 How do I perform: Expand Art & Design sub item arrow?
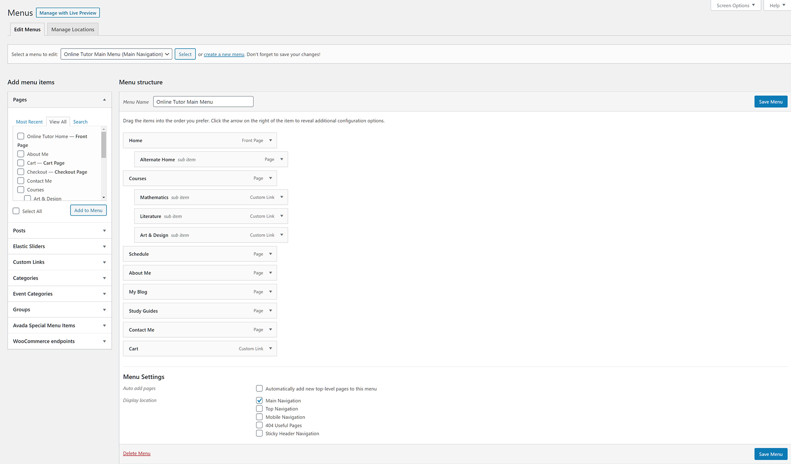(281, 235)
